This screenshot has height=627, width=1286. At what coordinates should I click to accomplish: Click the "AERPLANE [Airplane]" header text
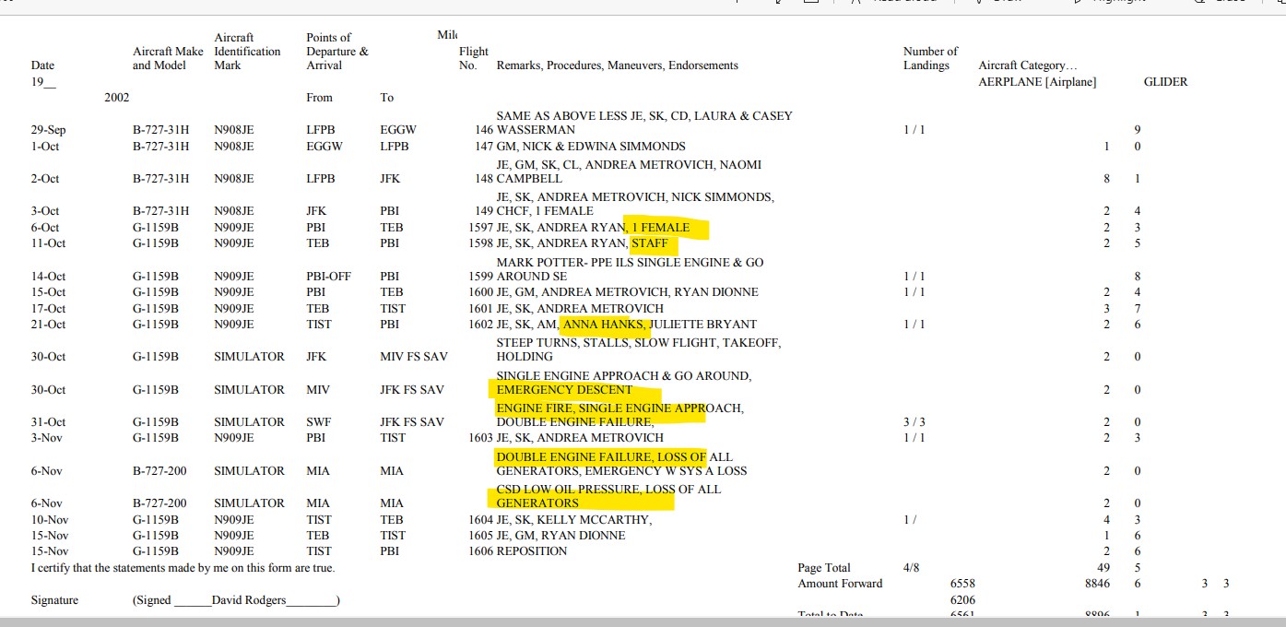click(x=1037, y=82)
